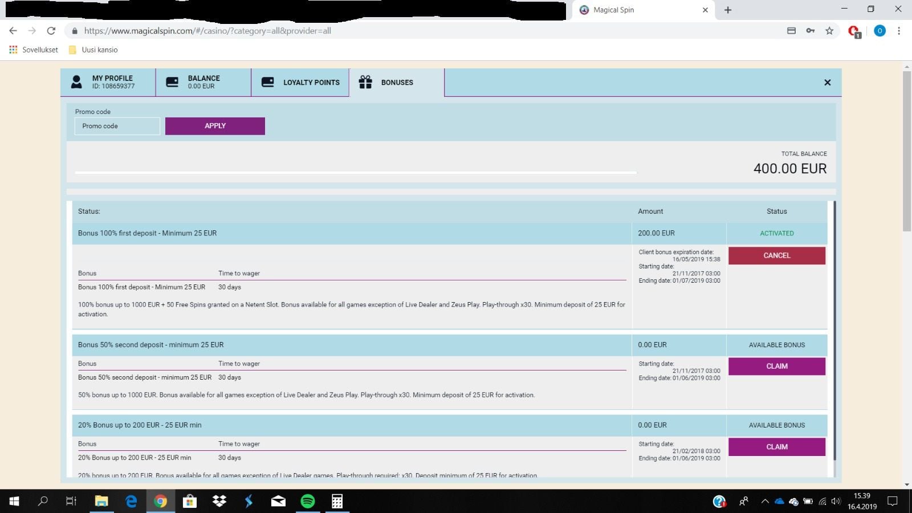912x513 pixels.
Task: Click expiration date 16/05/2019 15:38
Action: [x=696, y=259]
